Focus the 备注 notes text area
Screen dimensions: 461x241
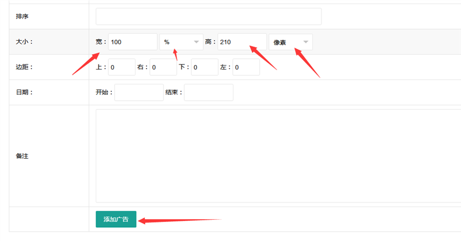277,156
